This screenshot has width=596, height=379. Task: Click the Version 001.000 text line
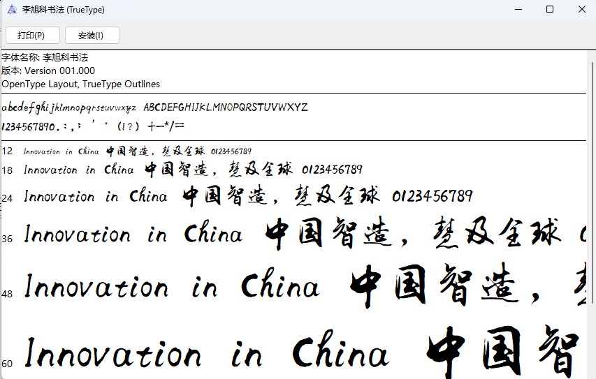click(x=48, y=70)
